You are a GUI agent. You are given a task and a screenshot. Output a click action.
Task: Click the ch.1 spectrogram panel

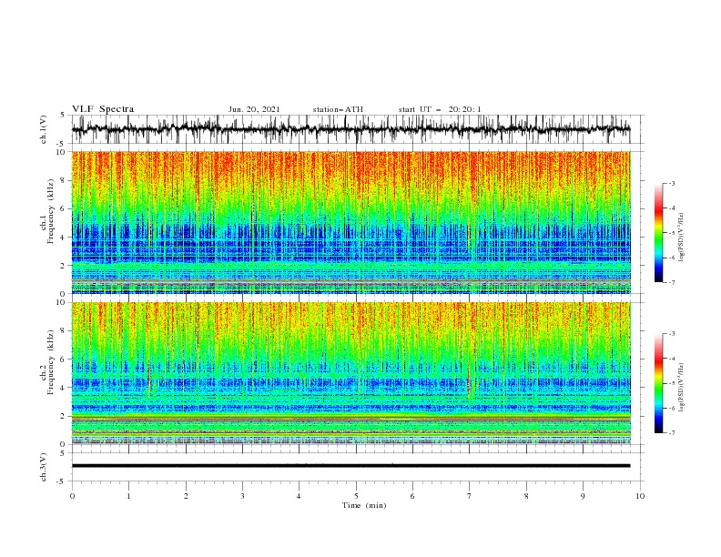(x=350, y=222)
